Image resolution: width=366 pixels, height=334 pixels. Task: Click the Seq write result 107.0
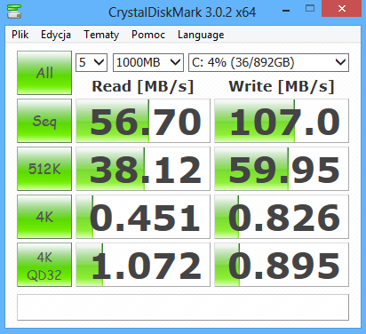click(x=282, y=121)
